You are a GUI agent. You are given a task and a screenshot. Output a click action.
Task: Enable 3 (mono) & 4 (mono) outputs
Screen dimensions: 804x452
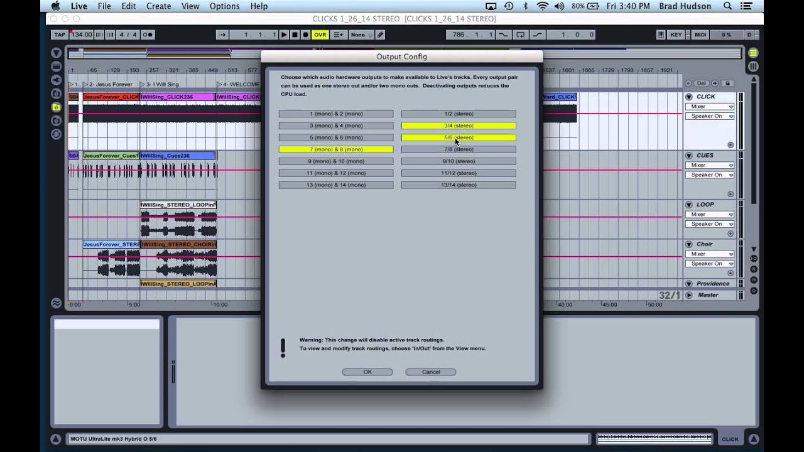click(336, 126)
